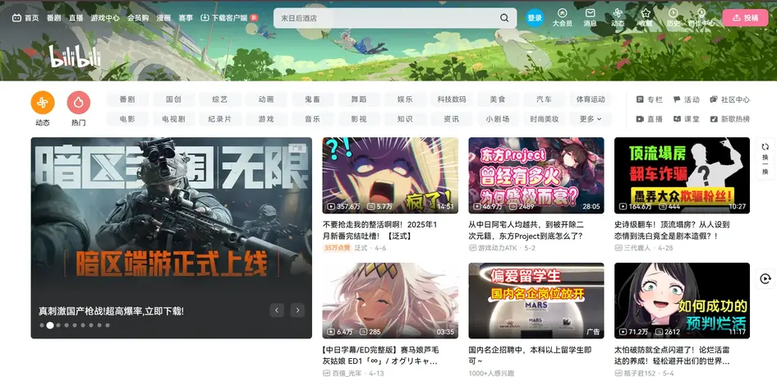The image size is (777, 377).
Task: Open the 课堂 link
Action: [687, 119]
